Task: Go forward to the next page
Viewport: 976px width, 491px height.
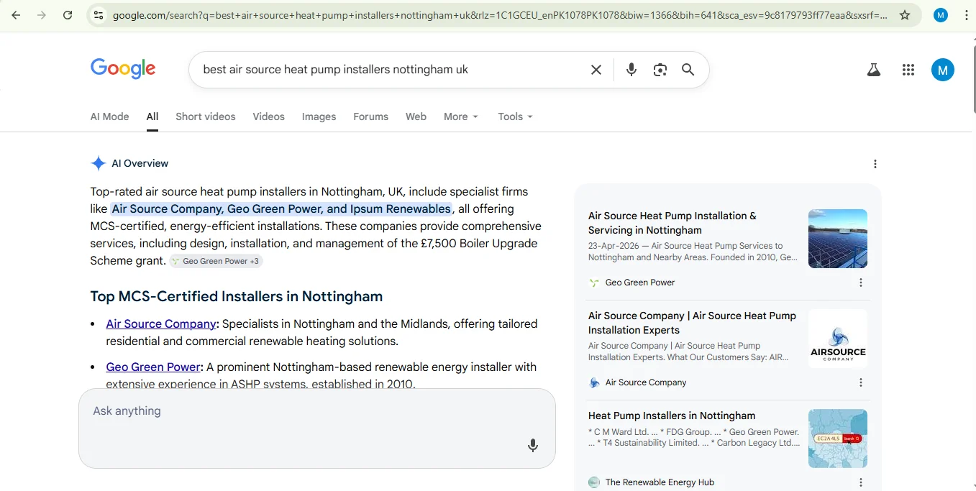Action: 42,14
